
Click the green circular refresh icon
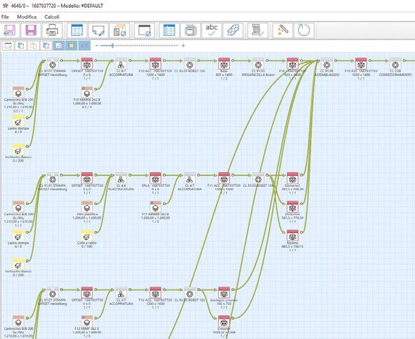click(x=304, y=30)
